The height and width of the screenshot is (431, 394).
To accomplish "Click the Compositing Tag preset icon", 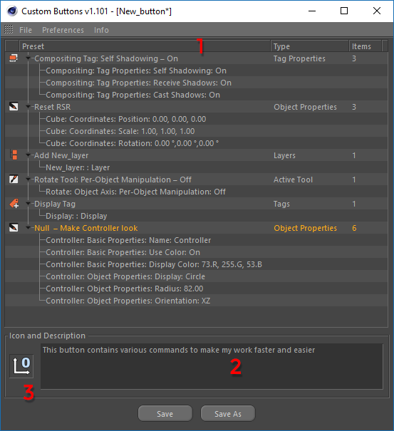I will 14,58.
